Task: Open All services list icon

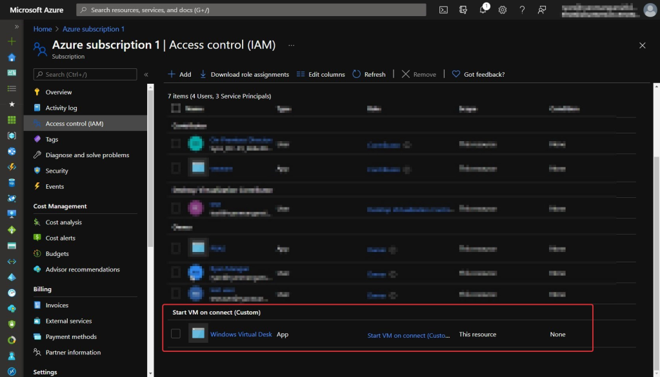Action: (12, 88)
